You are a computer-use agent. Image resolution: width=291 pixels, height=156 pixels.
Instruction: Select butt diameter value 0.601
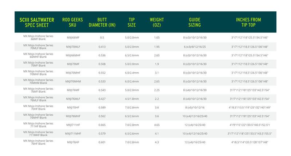(102, 142)
